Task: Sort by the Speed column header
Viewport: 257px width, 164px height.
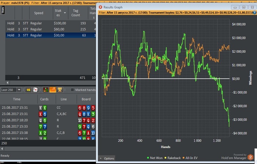Action: coord(39,13)
